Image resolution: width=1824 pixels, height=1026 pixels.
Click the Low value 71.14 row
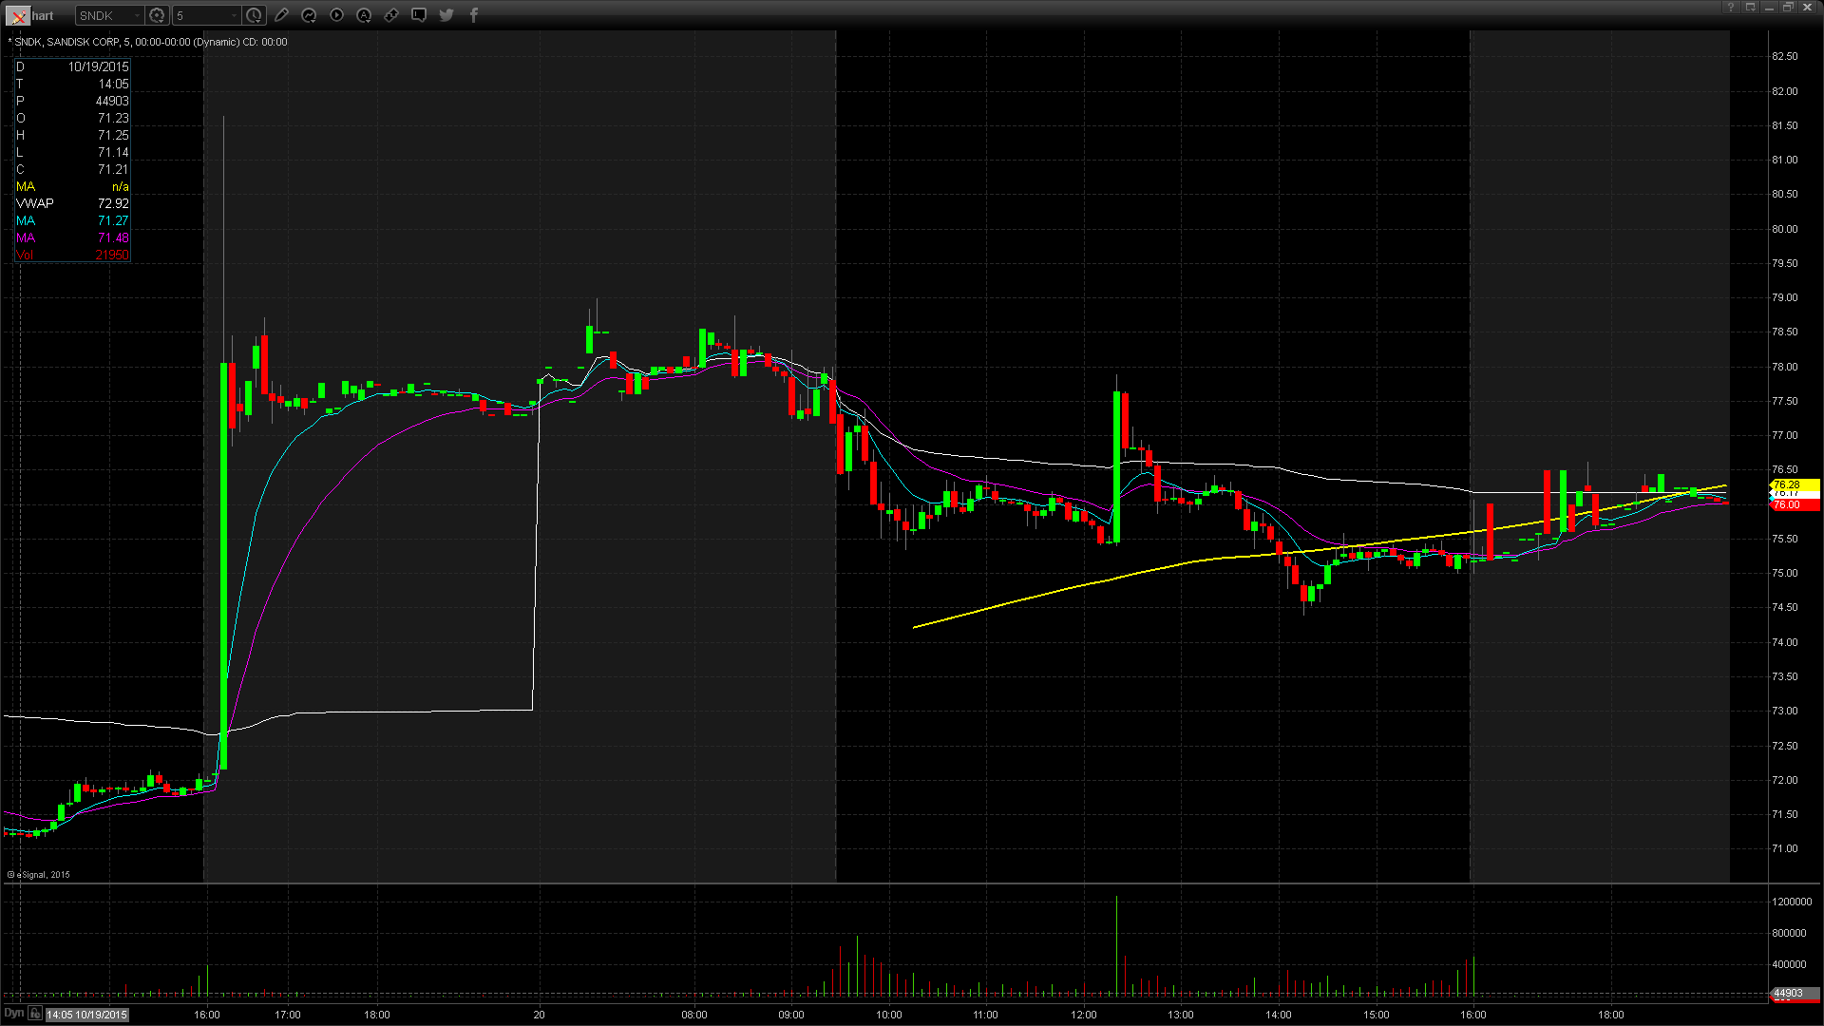tap(72, 152)
